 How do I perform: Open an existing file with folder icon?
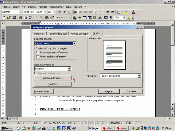(x=9, y=18)
